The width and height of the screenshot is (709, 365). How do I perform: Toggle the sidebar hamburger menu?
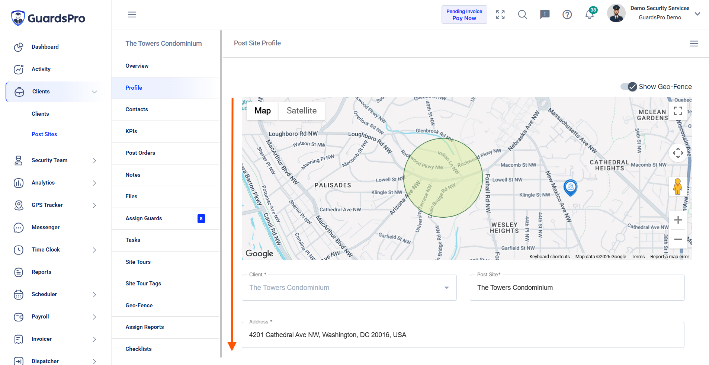(132, 15)
